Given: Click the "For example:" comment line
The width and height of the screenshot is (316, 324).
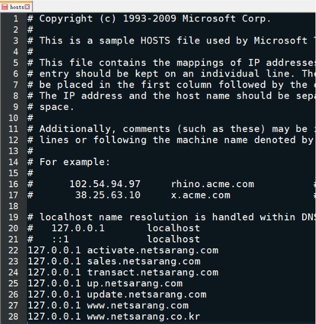Looking at the screenshot, I should (69, 162).
